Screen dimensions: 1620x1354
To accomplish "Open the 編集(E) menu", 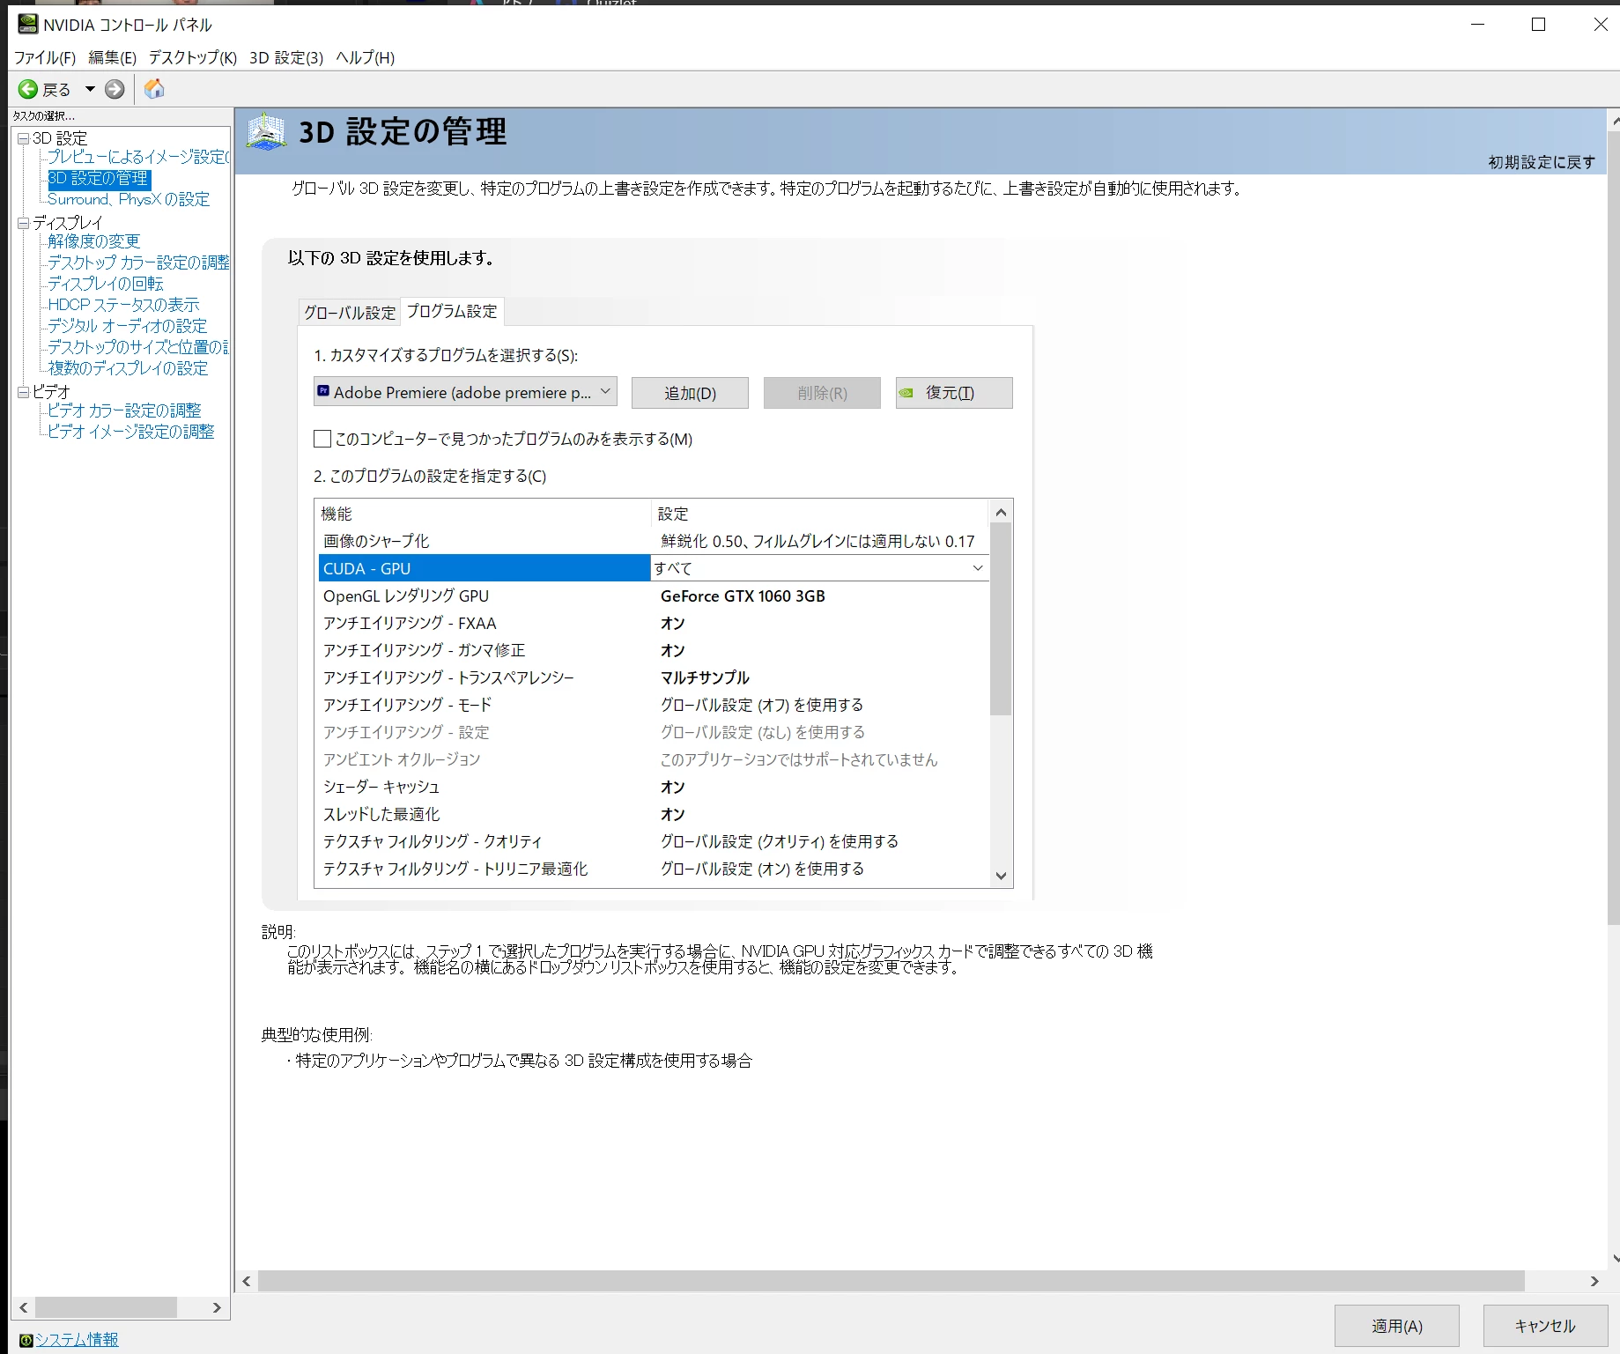I will tap(113, 58).
